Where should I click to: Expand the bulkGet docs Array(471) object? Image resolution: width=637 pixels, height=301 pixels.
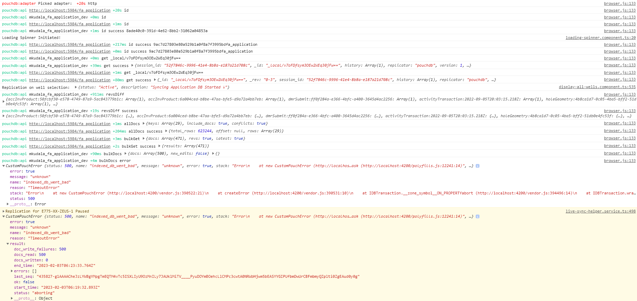(143, 138)
